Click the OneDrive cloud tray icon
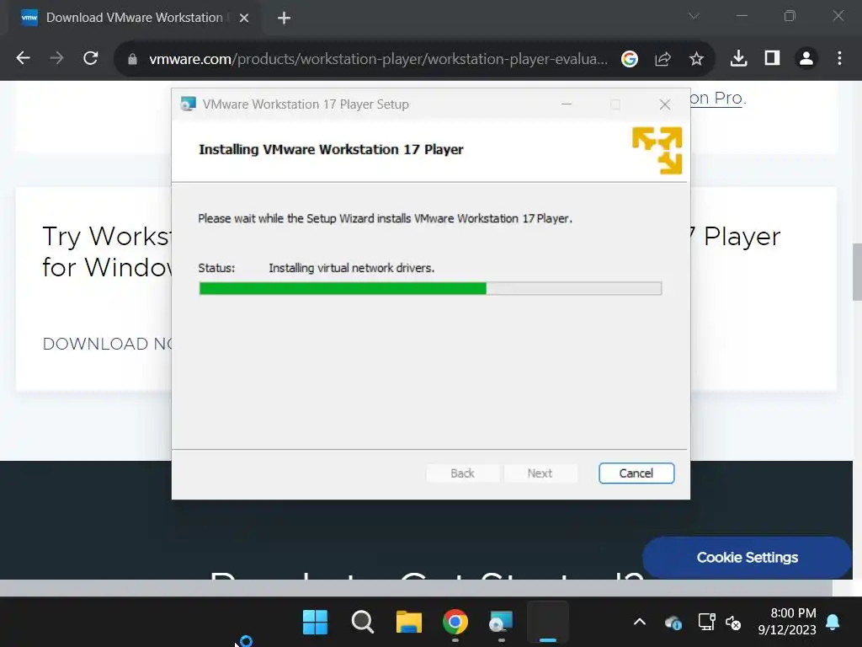The height and width of the screenshot is (647, 862). pyautogui.click(x=673, y=623)
